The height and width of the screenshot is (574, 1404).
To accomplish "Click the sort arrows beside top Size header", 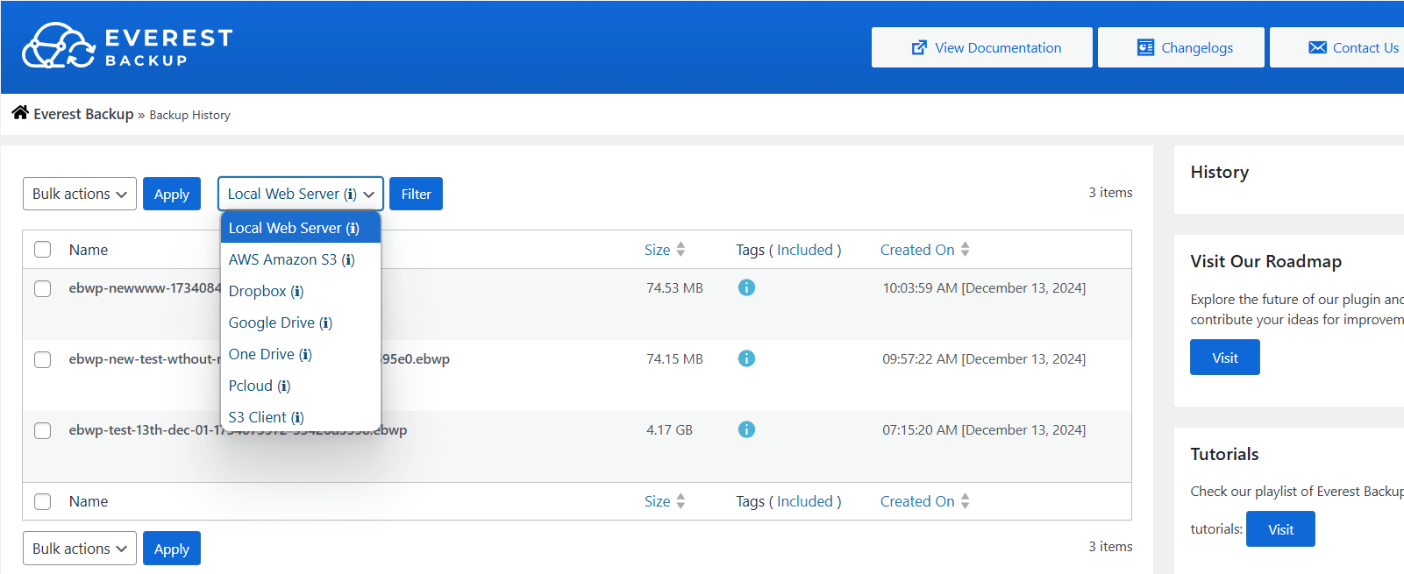I will (x=681, y=250).
